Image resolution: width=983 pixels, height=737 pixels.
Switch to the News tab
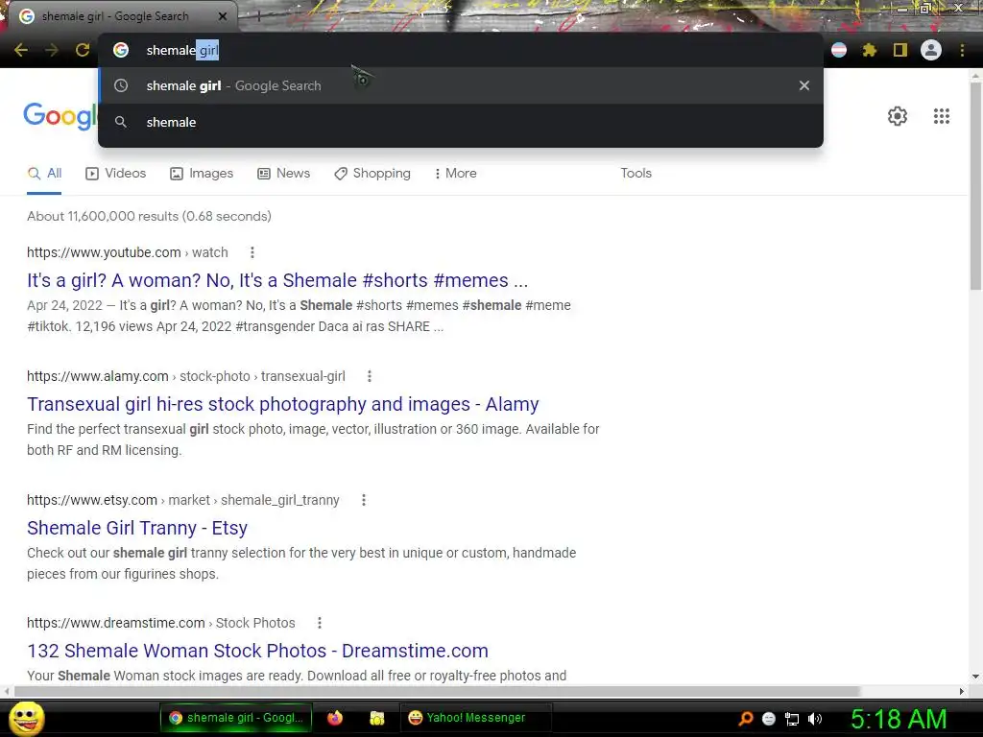click(x=284, y=174)
